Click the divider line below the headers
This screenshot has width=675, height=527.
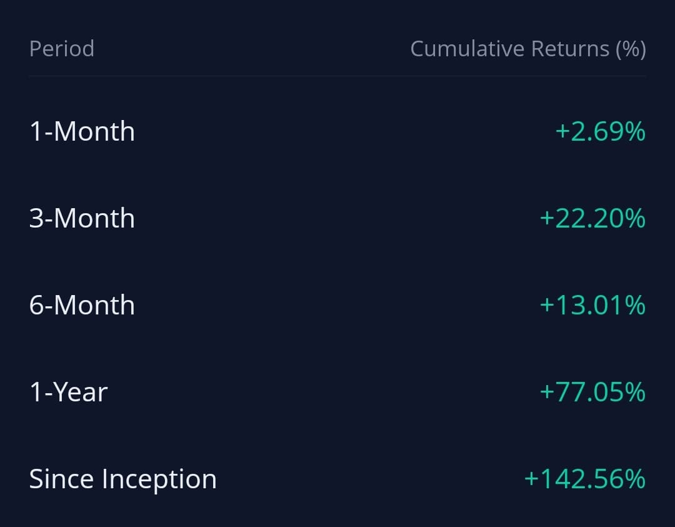(x=337, y=76)
